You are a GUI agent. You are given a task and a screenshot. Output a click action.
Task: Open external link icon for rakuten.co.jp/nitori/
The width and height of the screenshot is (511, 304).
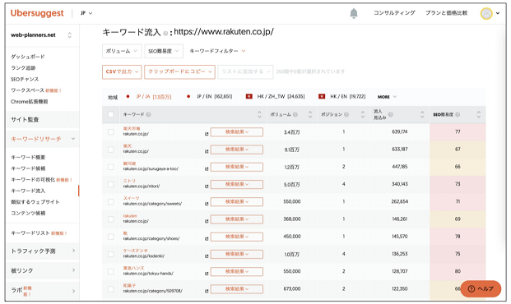click(x=207, y=187)
